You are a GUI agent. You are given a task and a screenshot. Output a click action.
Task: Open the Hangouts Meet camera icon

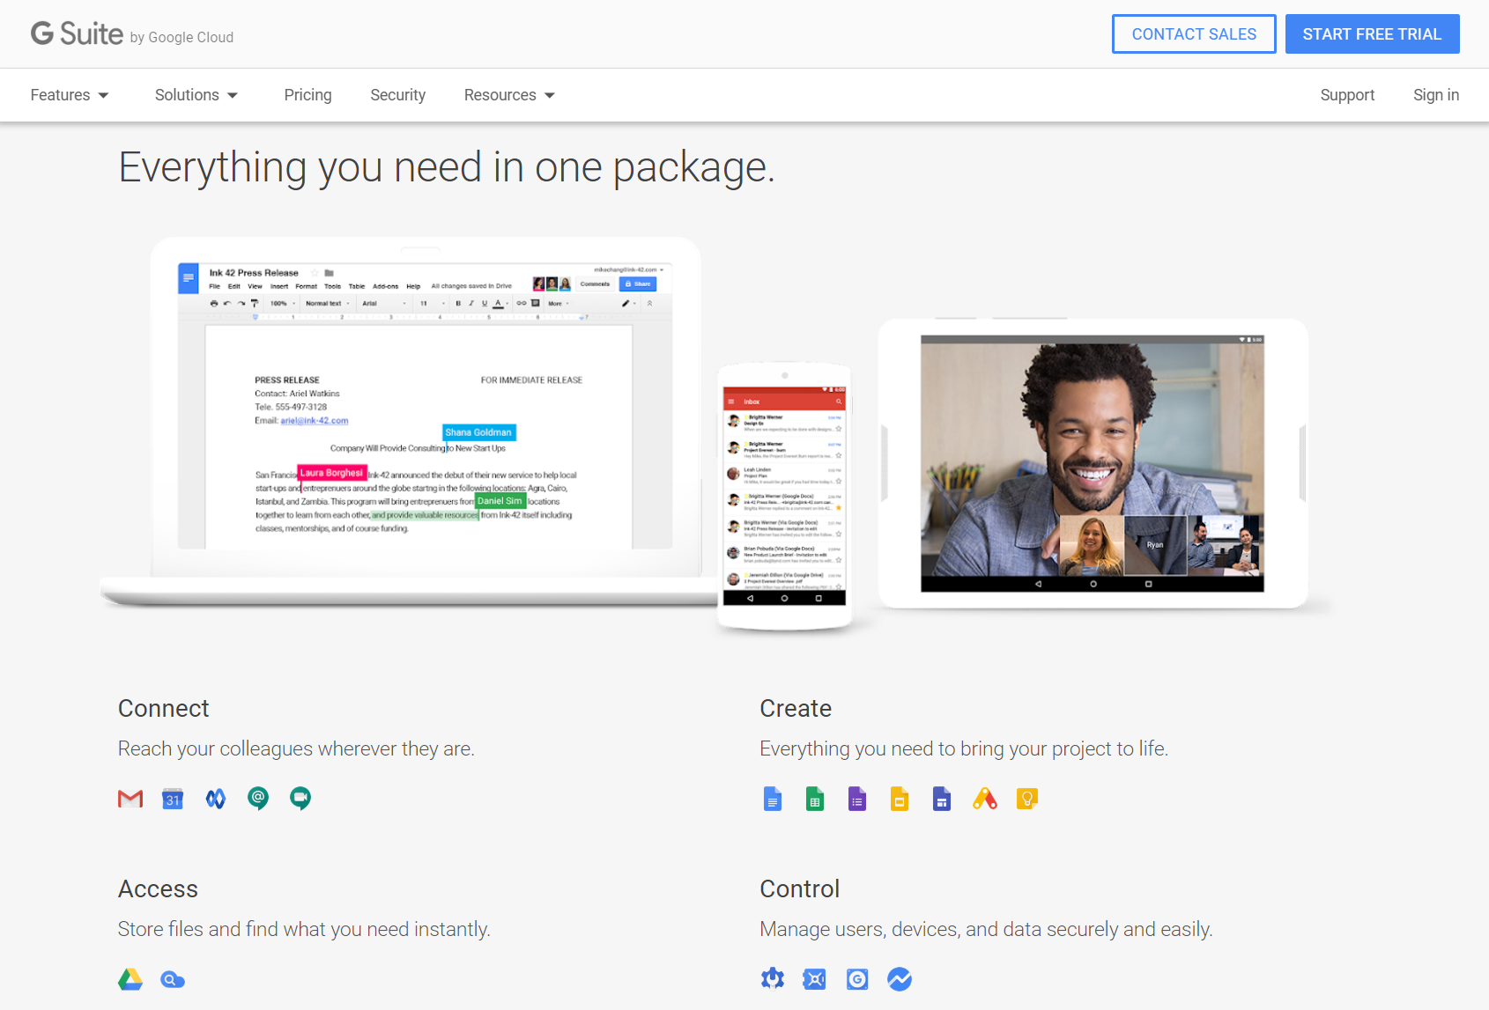(x=300, y=799)
